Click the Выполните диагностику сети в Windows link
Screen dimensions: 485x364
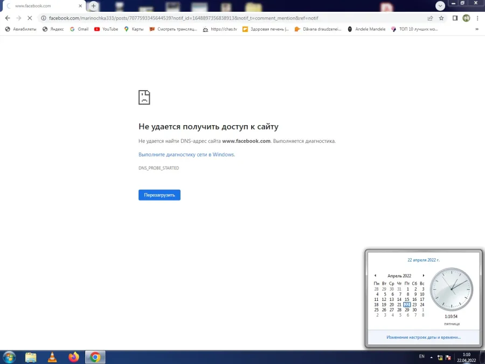tap(186, 154)
